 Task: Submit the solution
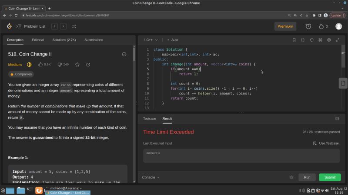coord(330,177)
